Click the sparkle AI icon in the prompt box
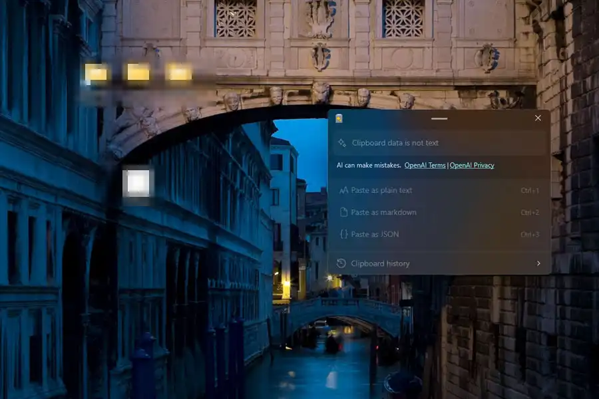 click(341, 142)
